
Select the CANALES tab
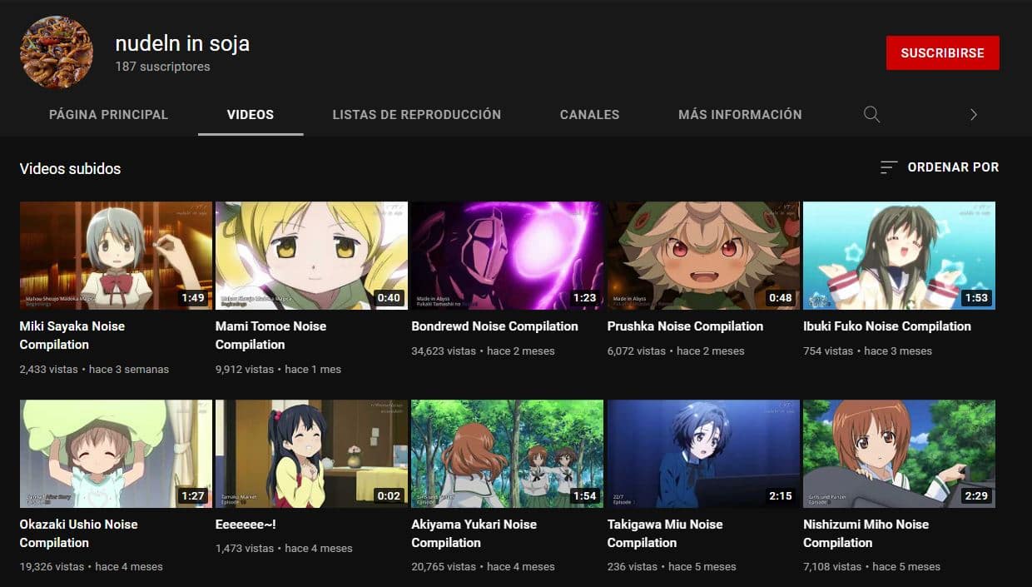tap(589, 114)
